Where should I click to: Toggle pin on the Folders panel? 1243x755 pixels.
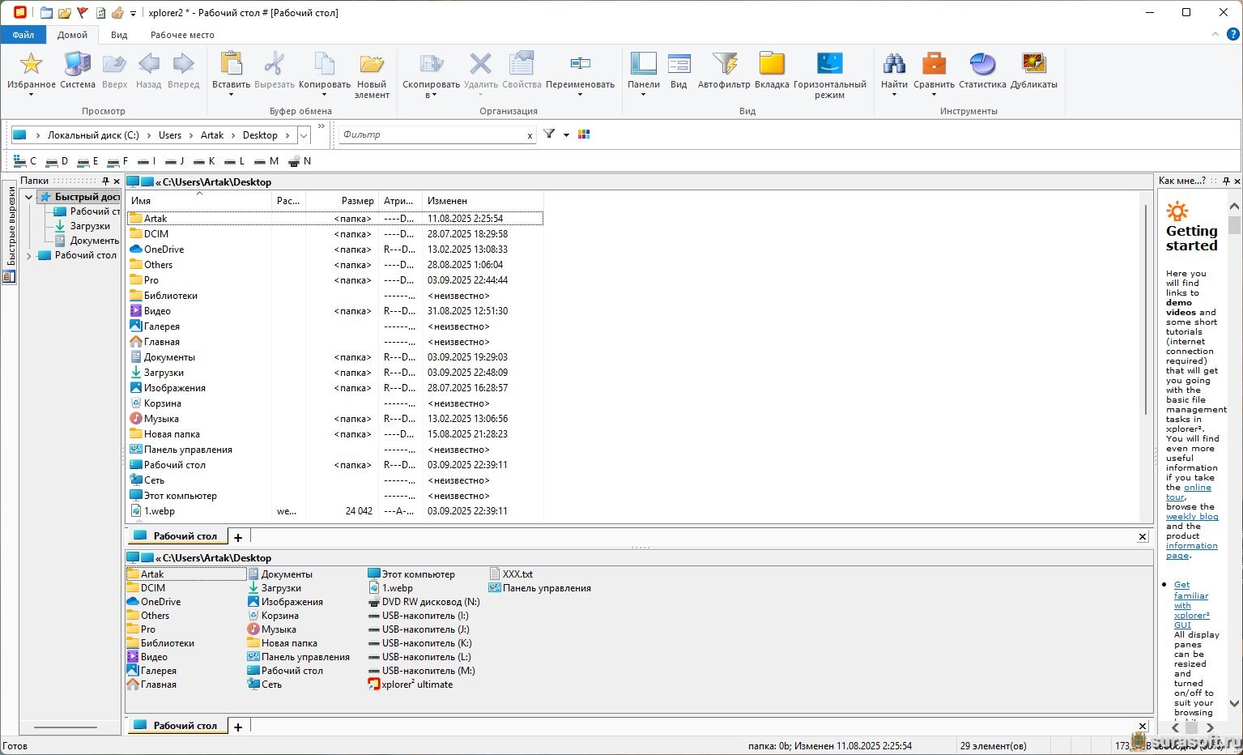click(105, 181)
